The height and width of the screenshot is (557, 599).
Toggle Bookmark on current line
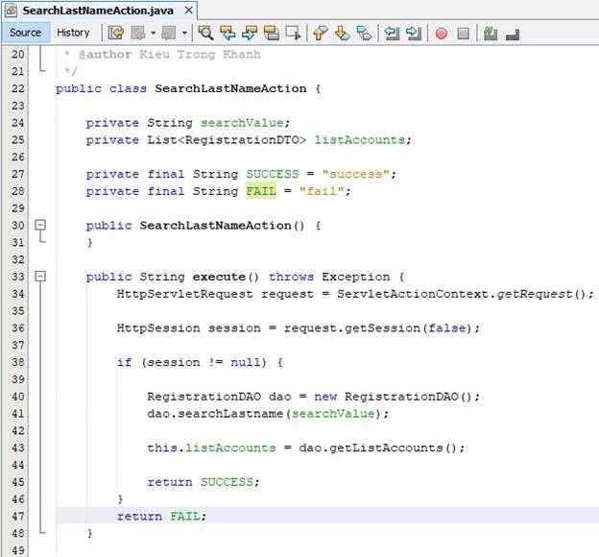(365, 33)
